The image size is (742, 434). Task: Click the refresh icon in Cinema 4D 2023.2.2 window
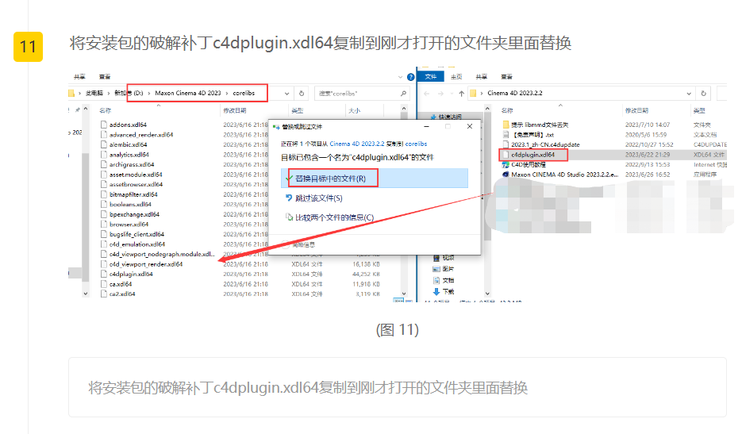tap(703, 94)
